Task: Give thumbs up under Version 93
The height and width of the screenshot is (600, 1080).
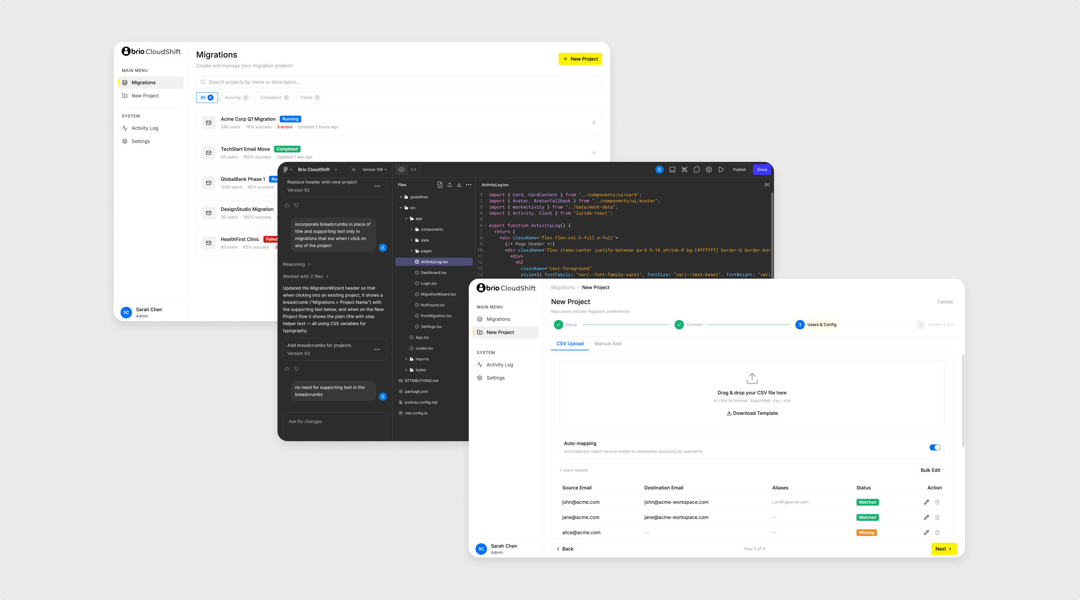Action: coord(287,368)
